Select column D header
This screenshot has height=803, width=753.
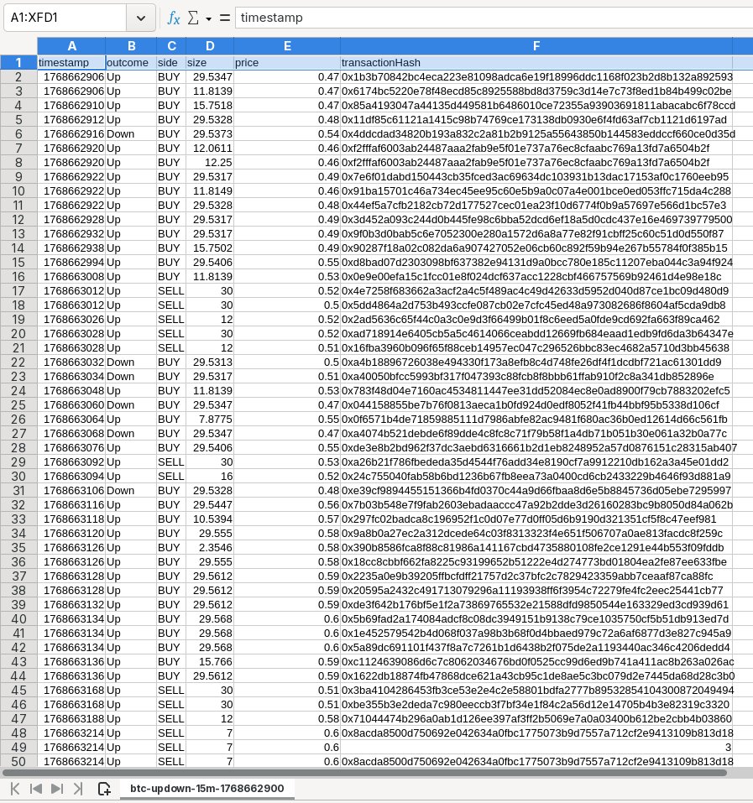(x=210, y=46)
